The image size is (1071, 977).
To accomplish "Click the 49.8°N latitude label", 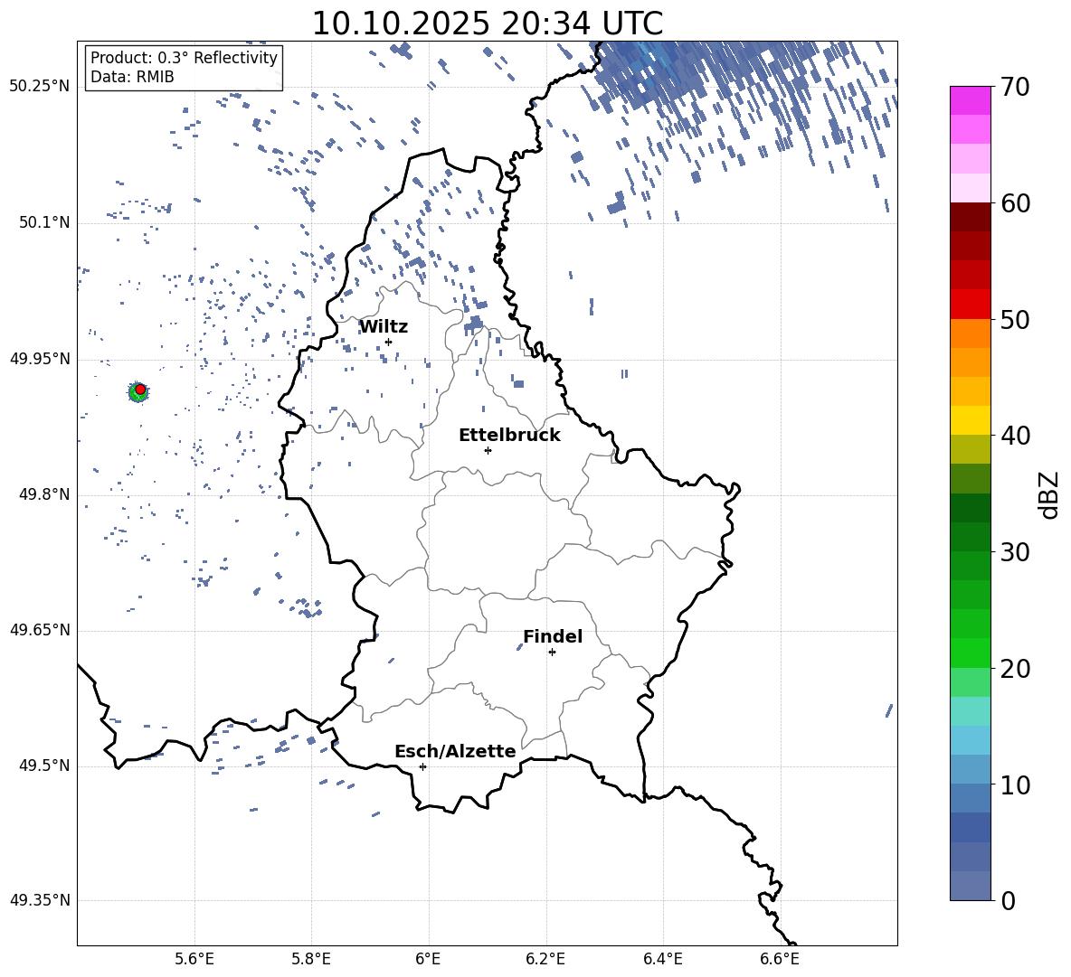I will 43,494.
